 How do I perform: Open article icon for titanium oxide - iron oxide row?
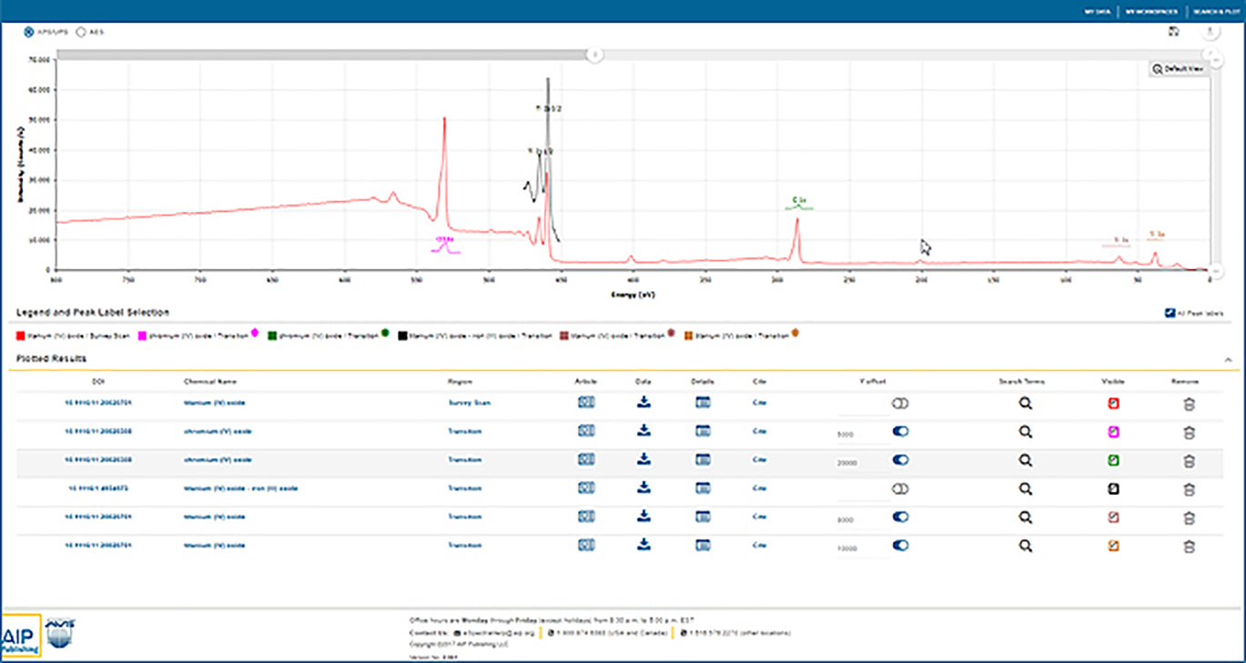[x=586, y=488]
